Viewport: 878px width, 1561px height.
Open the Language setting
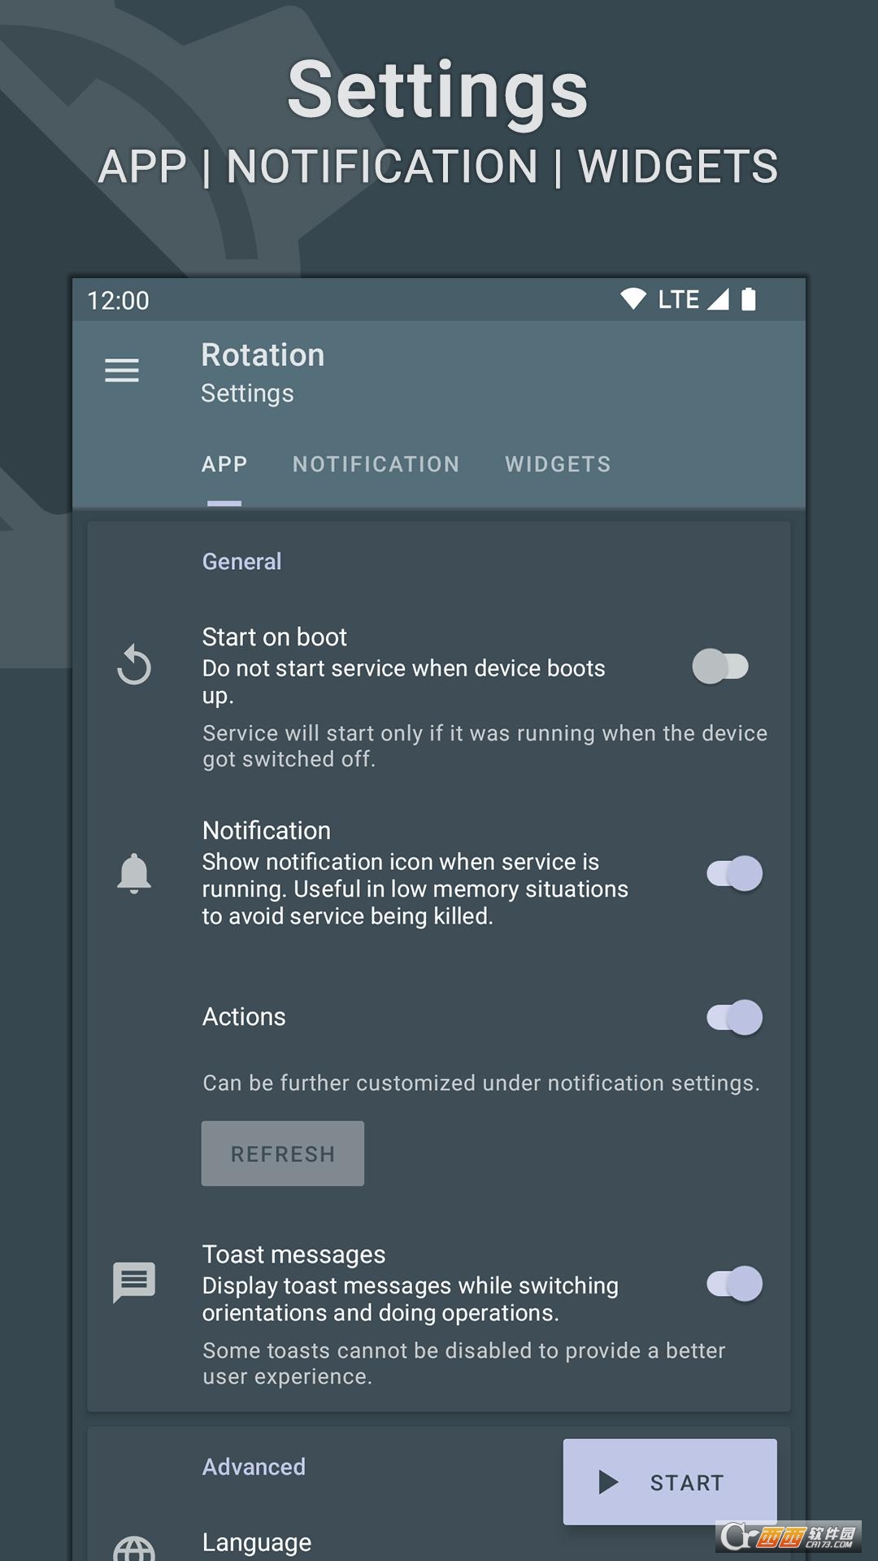pos(257,1542)
